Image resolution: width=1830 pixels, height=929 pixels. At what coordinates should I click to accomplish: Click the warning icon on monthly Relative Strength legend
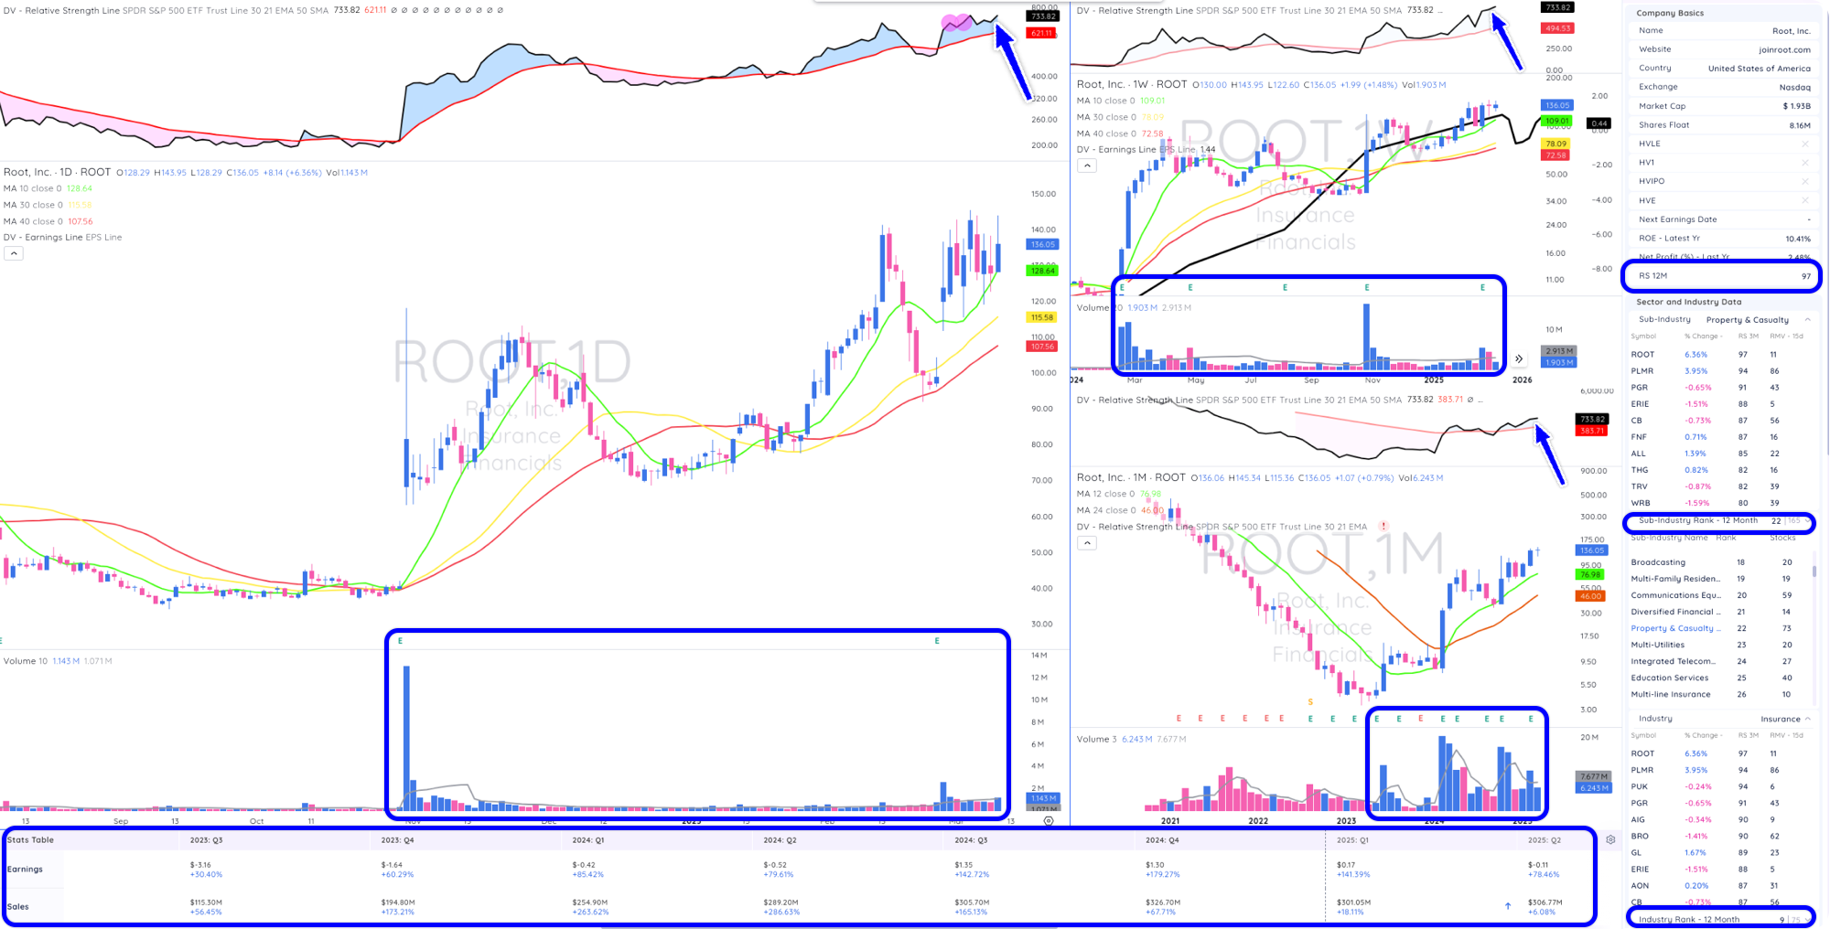coord(1383,527)
